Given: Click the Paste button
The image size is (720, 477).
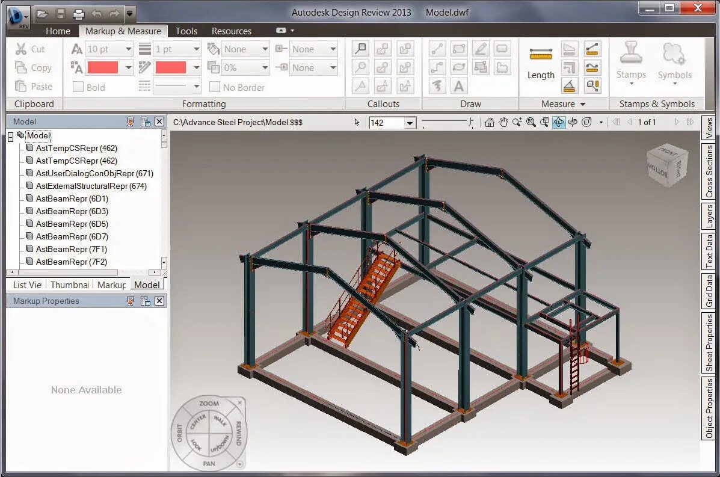Looking at the screenshot, I should click(x=34, y=86).
